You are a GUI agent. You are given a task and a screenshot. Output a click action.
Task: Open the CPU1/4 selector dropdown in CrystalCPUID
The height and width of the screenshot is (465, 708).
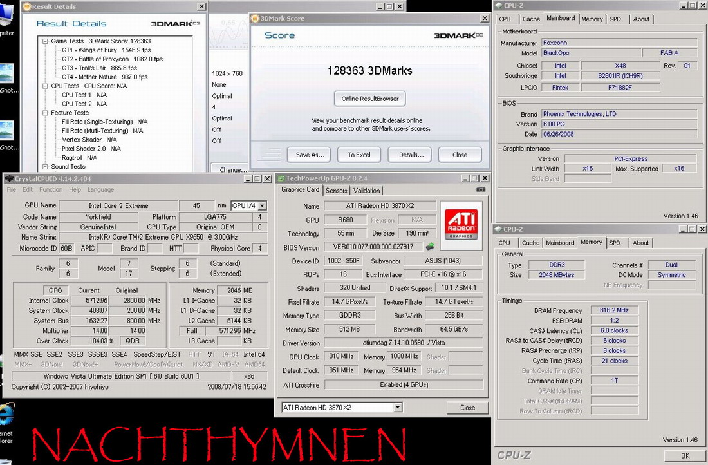tap(263, 205)
